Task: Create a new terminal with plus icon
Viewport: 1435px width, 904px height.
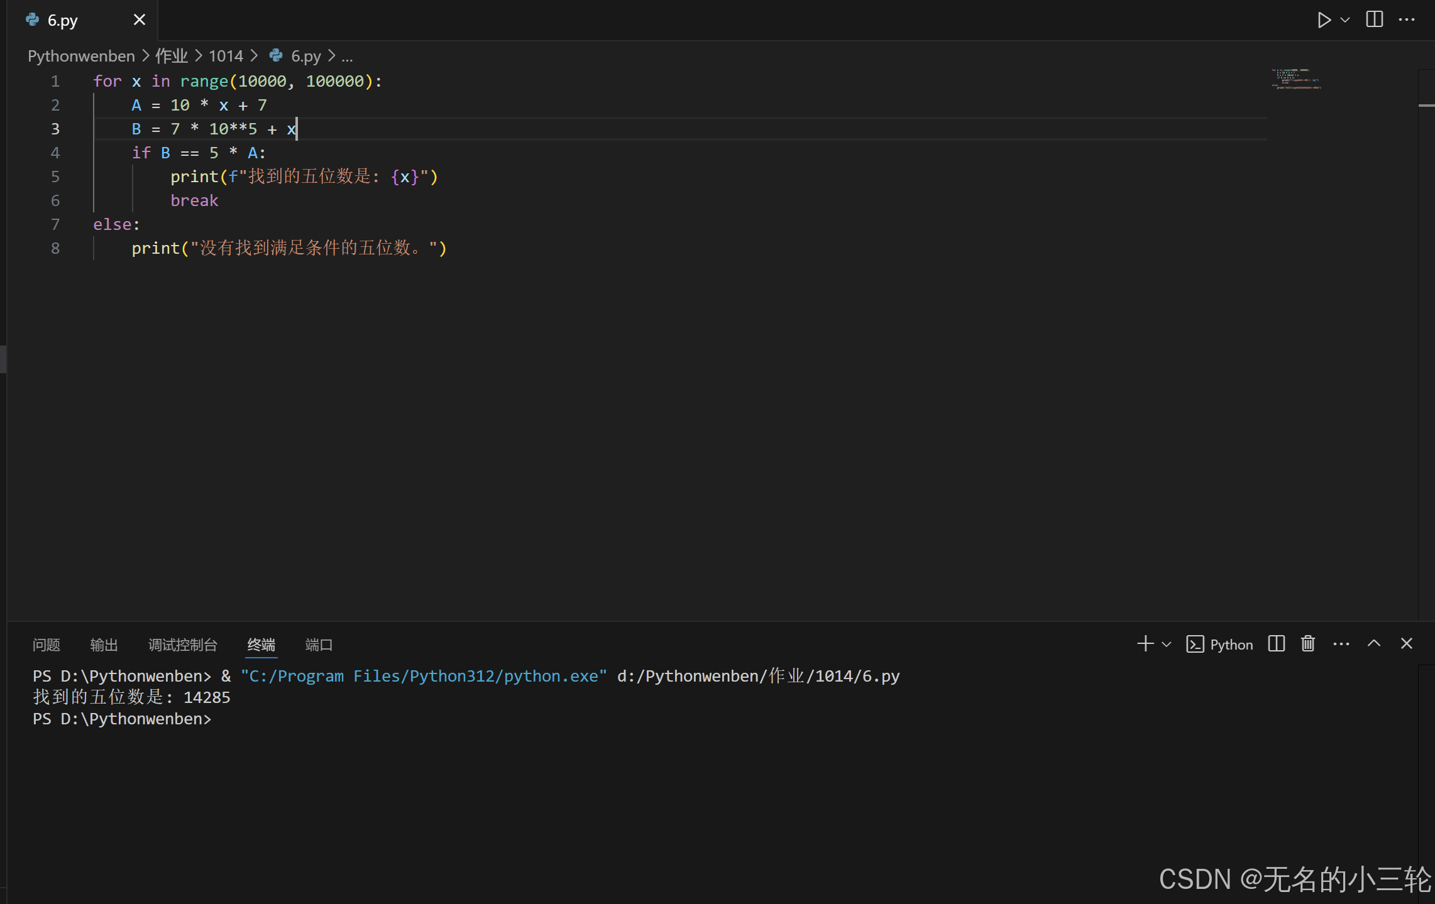Action: (x=1145, y=644)
